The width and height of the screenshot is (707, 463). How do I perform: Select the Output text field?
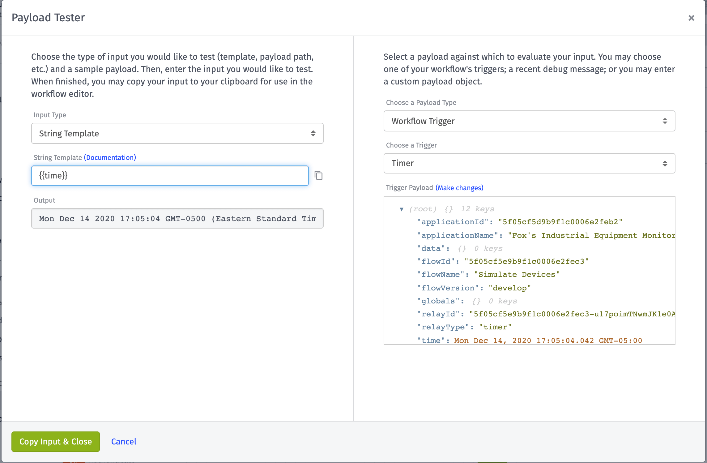(x=177, y=218)
